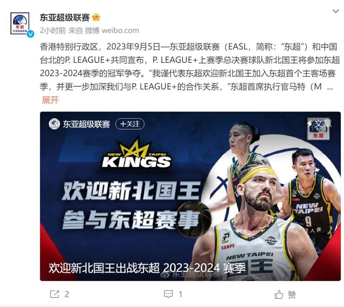Click the 东亚超级联赛 profile avatar
Screen dimensions: 344x307
pyautogui.click(x=20, y=23)
